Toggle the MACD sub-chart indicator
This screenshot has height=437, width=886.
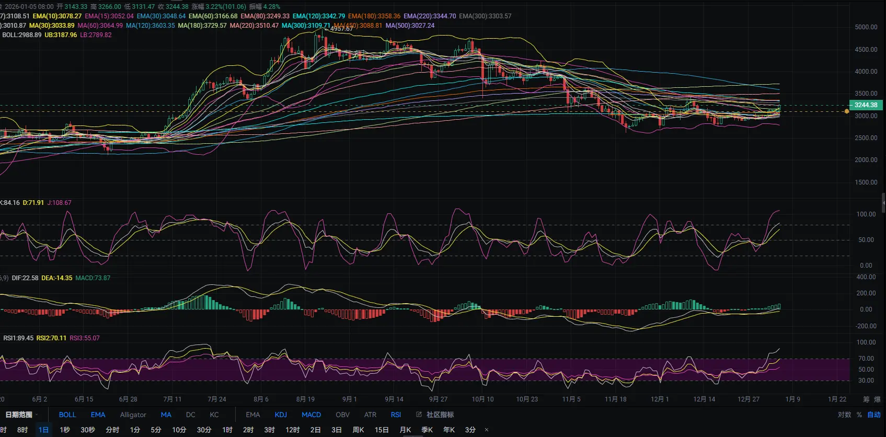tap(312, 415)
